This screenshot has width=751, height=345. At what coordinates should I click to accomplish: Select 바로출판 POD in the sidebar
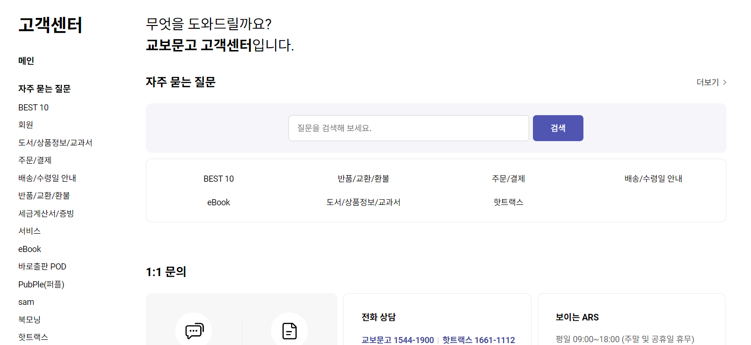(x=42, y=267)
